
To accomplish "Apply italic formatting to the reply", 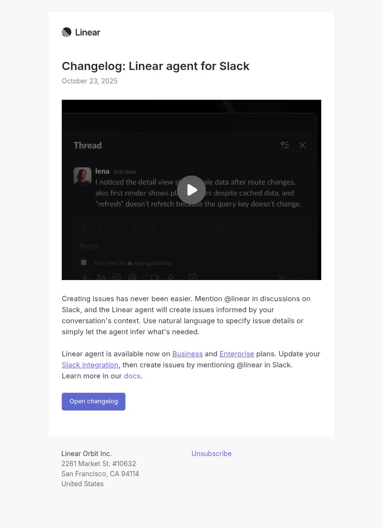I will (x=100, y=227).
